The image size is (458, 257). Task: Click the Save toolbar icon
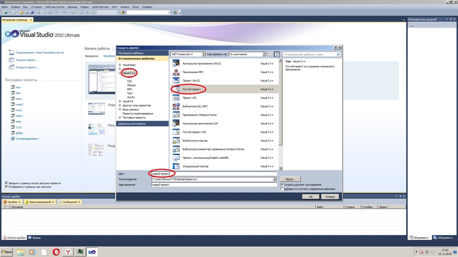point(27,13)
